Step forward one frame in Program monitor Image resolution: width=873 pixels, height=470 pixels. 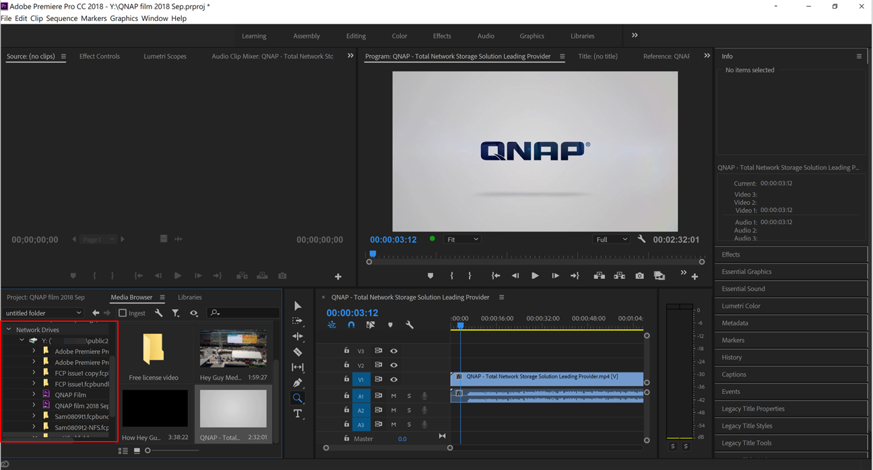click(x=555, y=275)
